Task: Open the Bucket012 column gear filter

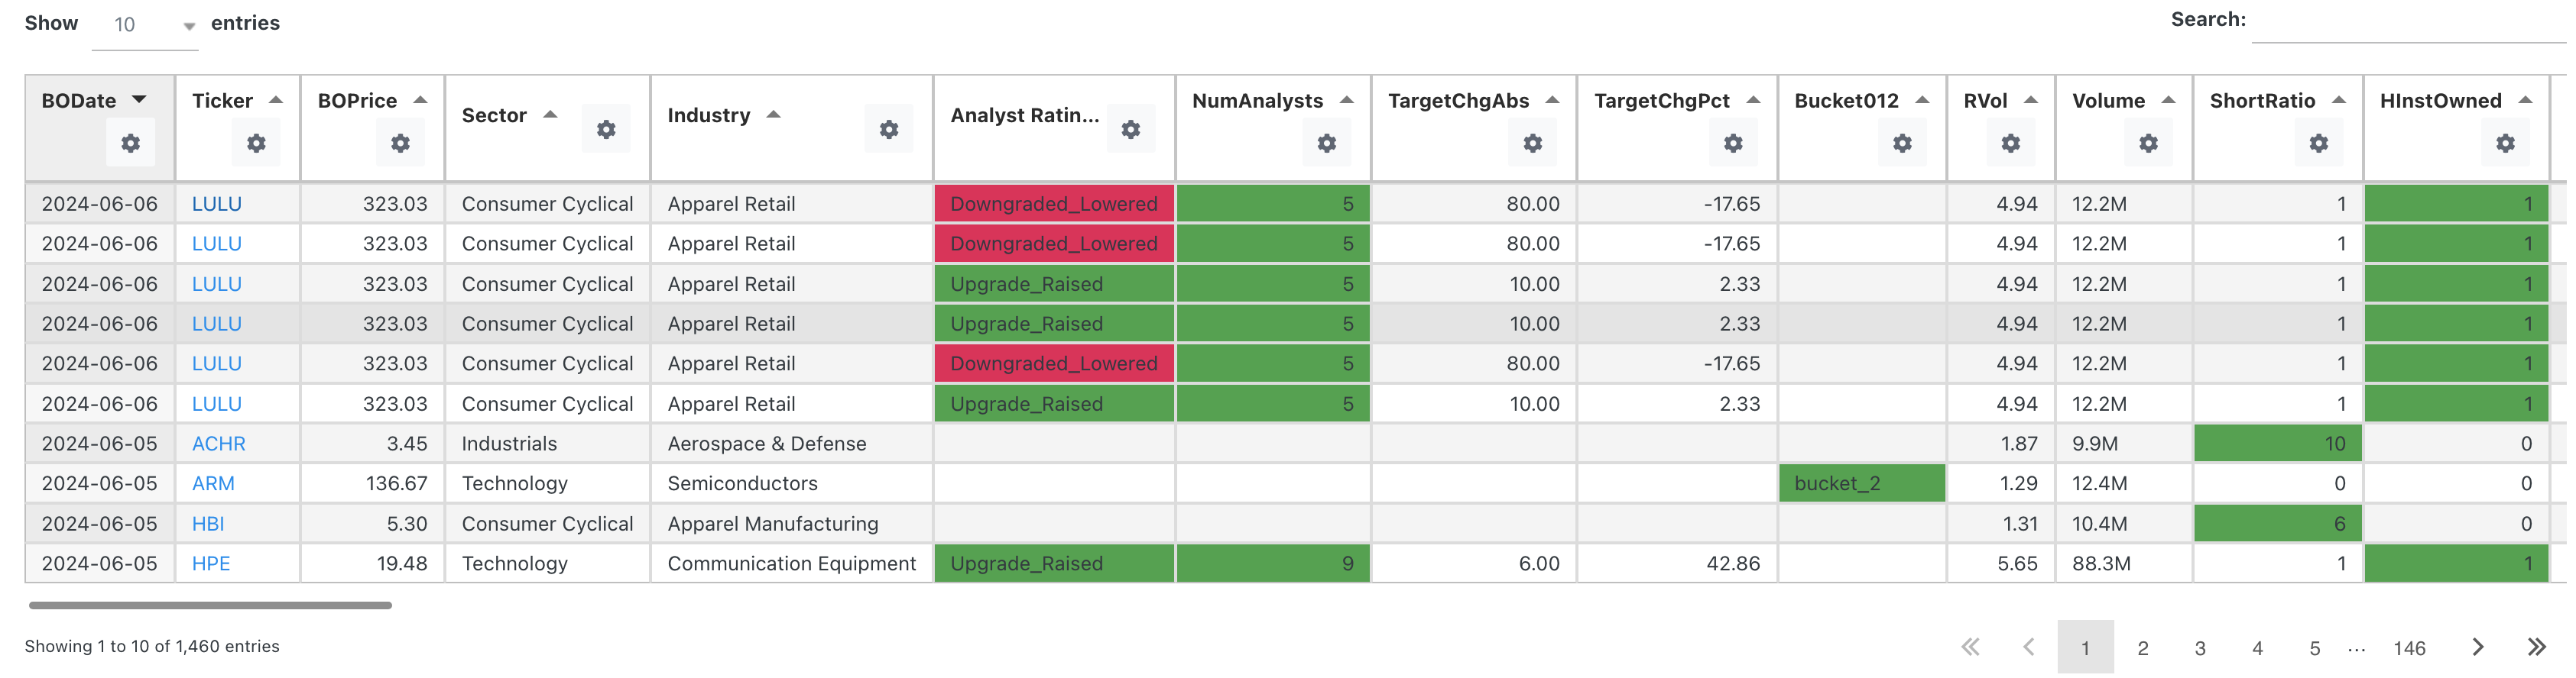Action: coord(1901,143)
